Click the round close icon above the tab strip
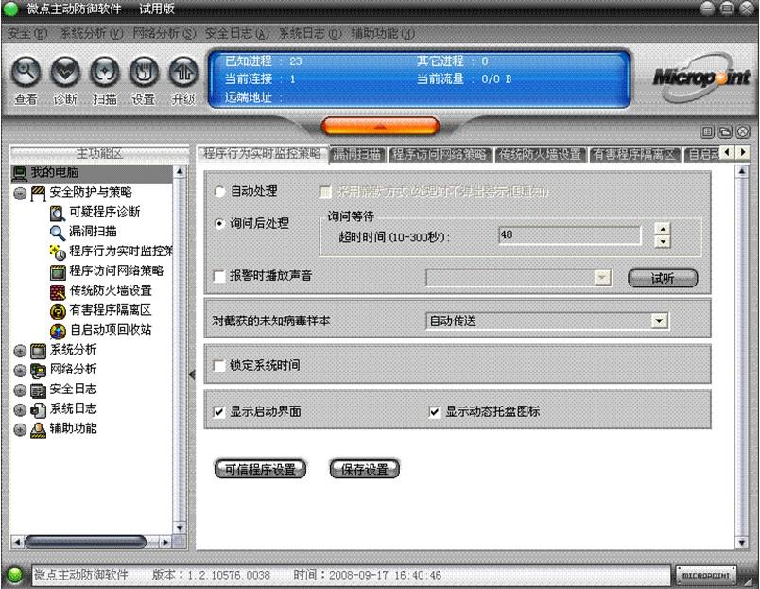This screenshot has width=760, height=589. (743, 131)
